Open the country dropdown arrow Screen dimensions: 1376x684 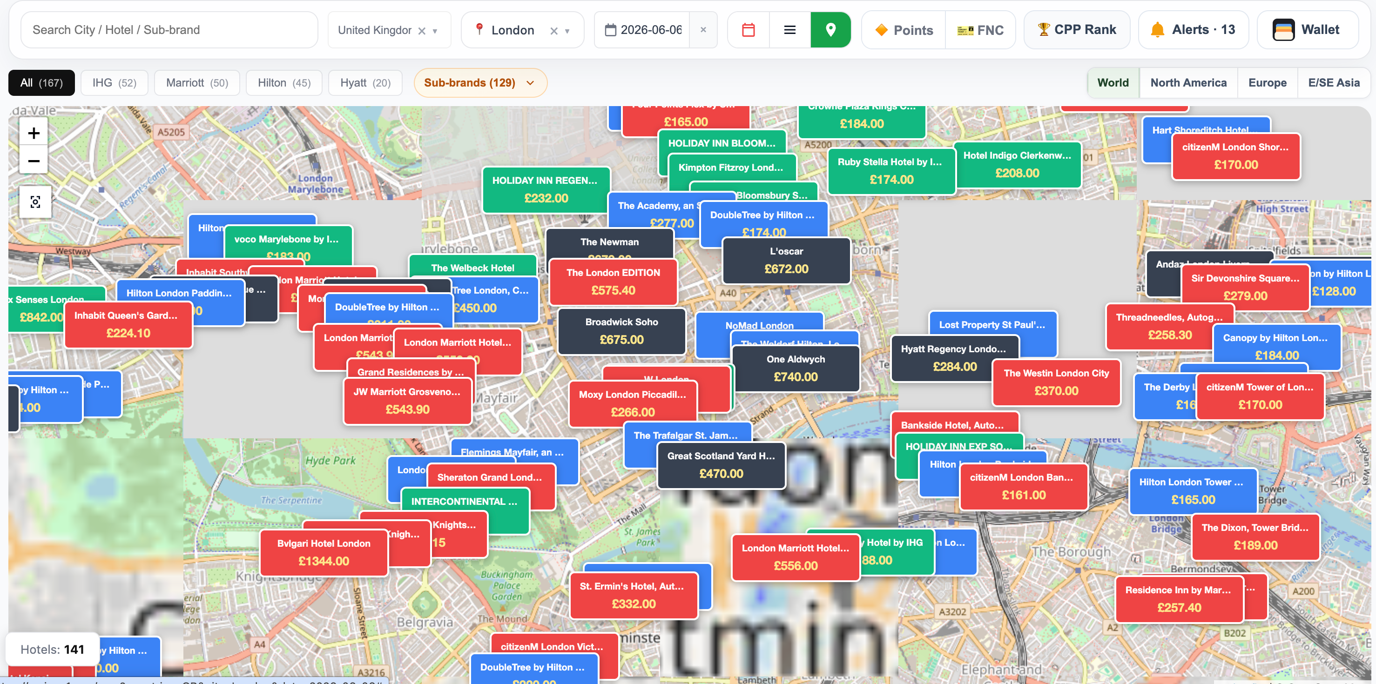(435, 31)
